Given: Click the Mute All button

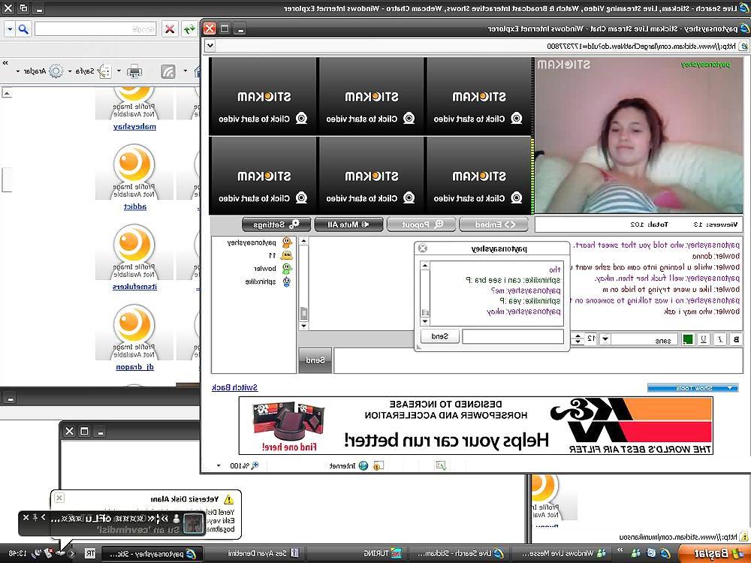Looking at the screenshot, I should tap(348, 224).
